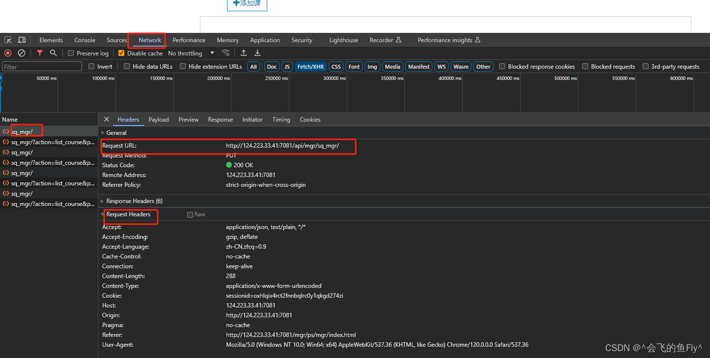Activate the inspect element picker icon
The image size is (710, 358).
click(x=8, y=40)
